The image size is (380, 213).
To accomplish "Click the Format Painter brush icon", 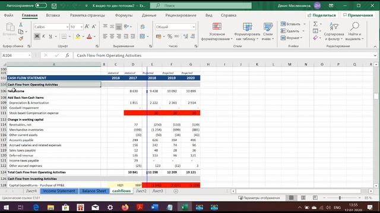I will coord(21,38).
